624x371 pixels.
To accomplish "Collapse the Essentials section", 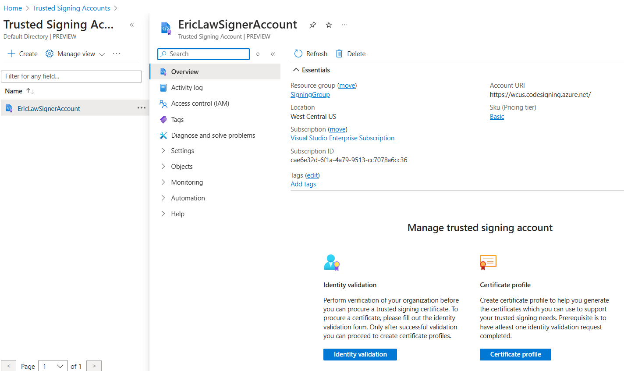I will [x=296, y=70].
